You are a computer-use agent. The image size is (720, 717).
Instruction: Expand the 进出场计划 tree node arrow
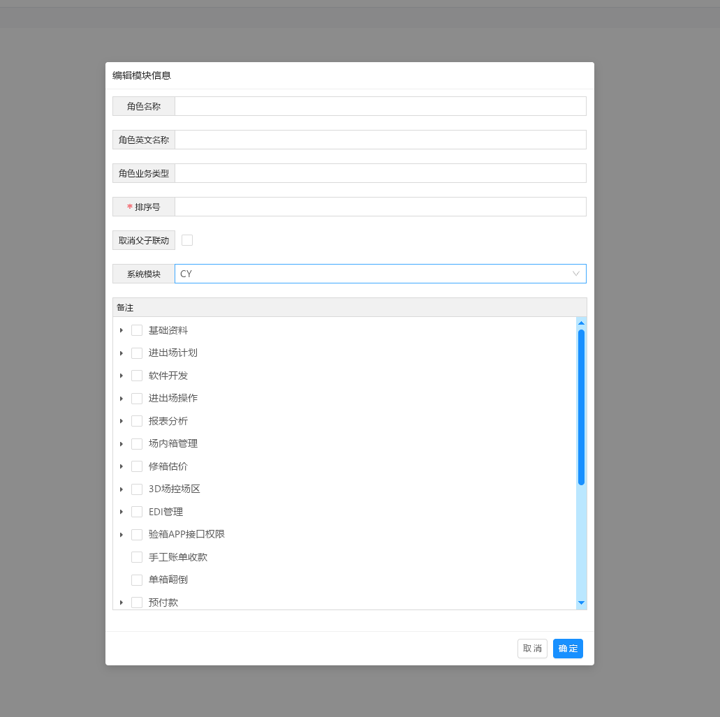(122, 353)
